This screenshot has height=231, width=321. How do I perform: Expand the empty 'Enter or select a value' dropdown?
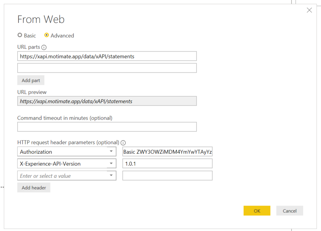(111, 176)
